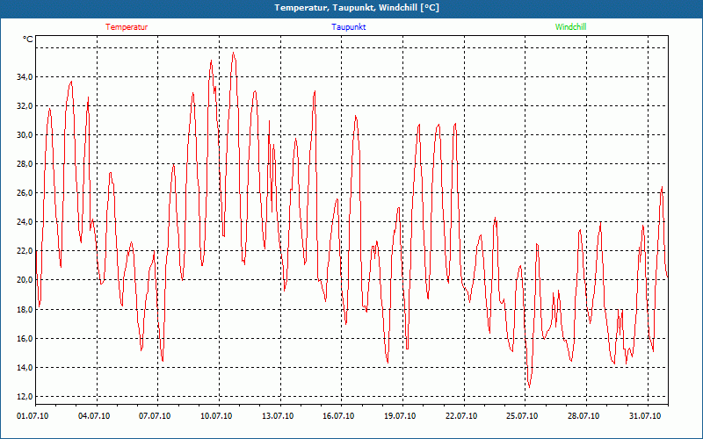Screen dimensions: 703x439
Task: Click the 28,0 y-axis value
Action: (x=25, y=164)
